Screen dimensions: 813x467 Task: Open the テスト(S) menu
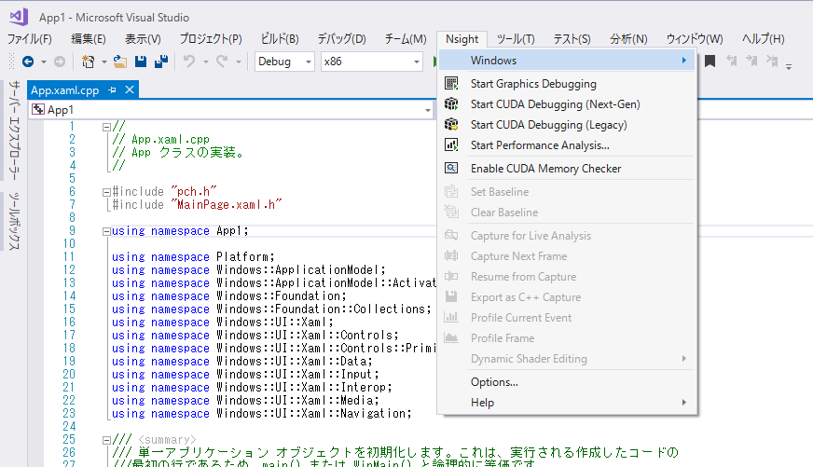572,39
